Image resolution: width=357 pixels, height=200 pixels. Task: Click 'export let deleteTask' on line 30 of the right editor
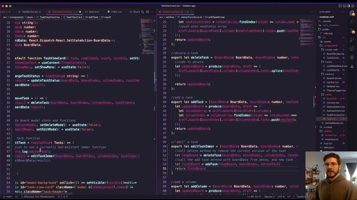pos(190,58)
